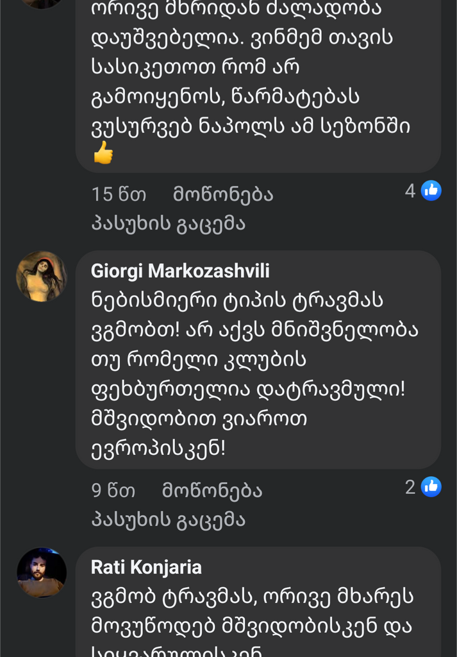Viewport: 457px width, 657px height.
Task: Like the first comment via მოწონება
Action: click(x=222, y=194)
